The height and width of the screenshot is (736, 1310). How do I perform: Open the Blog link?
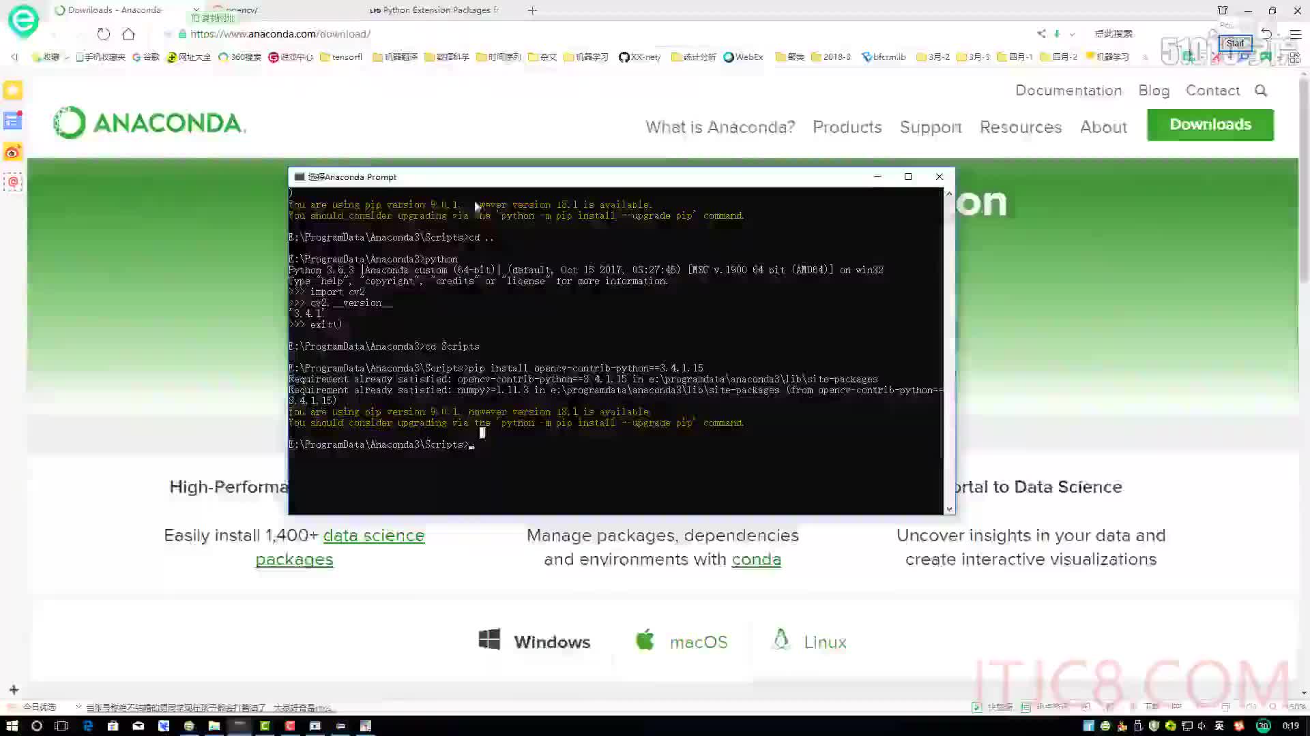coord(1154,91)
